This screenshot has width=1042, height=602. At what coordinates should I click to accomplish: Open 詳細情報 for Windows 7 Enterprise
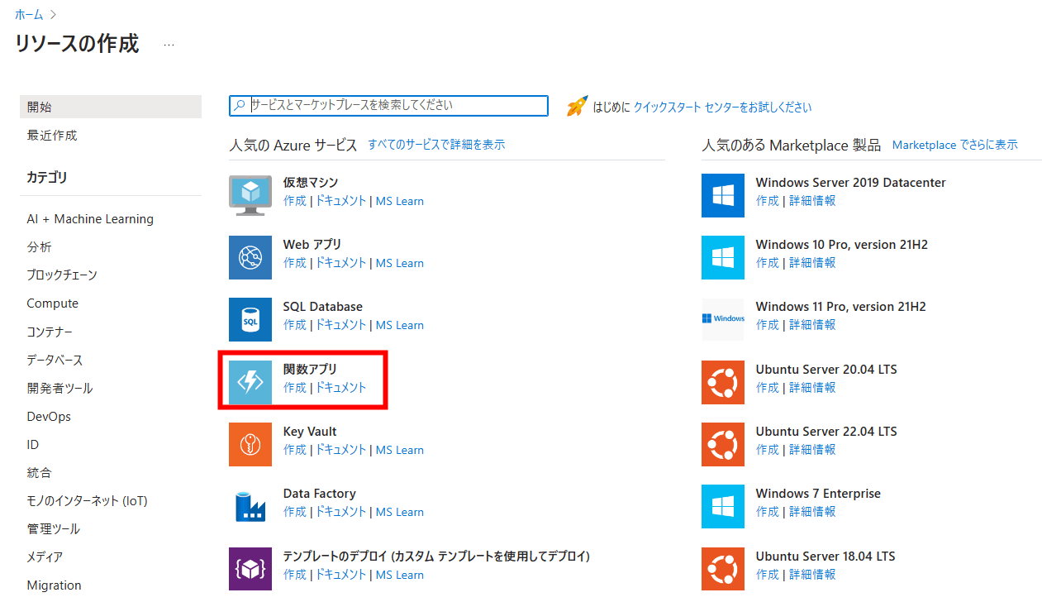(812, 512)
